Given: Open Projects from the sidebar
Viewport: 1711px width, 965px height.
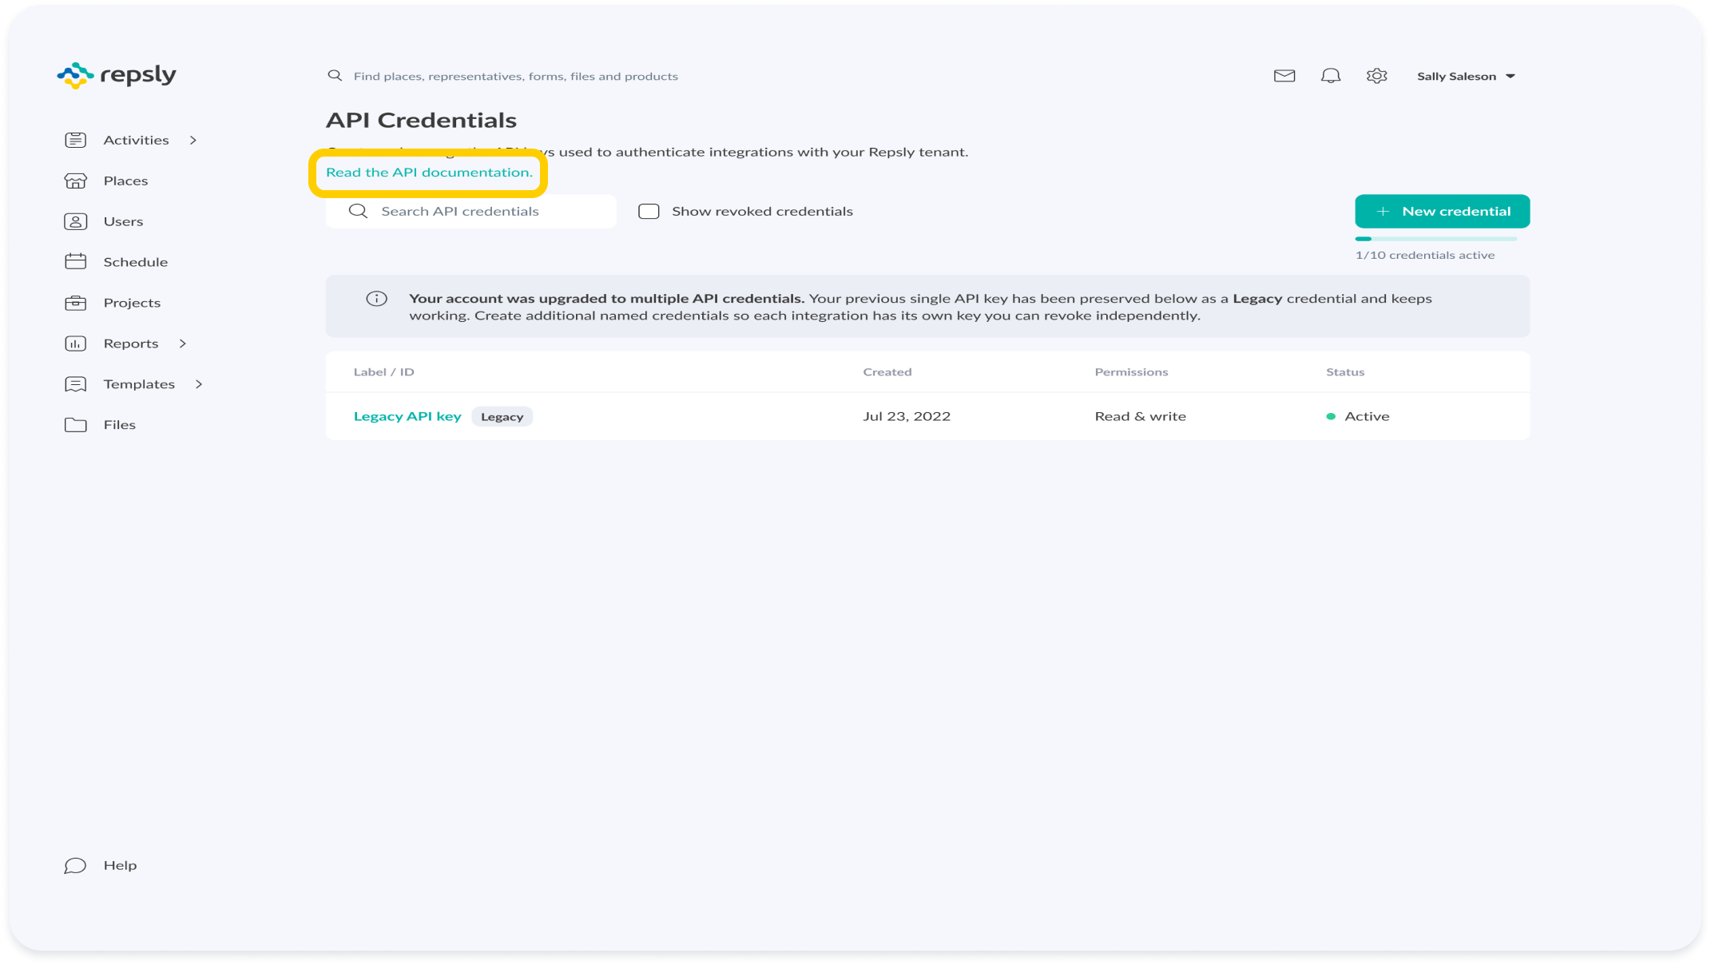Looking at the screenshot, I should [x=132, y=303].
